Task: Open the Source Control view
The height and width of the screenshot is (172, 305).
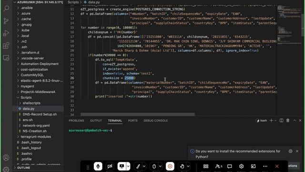Action: [x=6, y=21]
